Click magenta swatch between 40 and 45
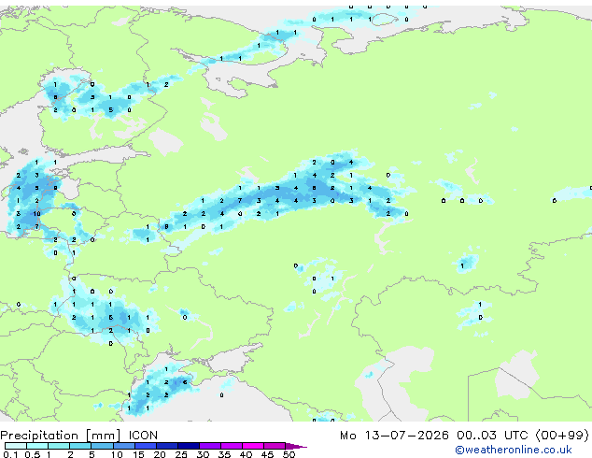This screenshot has height=458, width=592. pos(253,446)
